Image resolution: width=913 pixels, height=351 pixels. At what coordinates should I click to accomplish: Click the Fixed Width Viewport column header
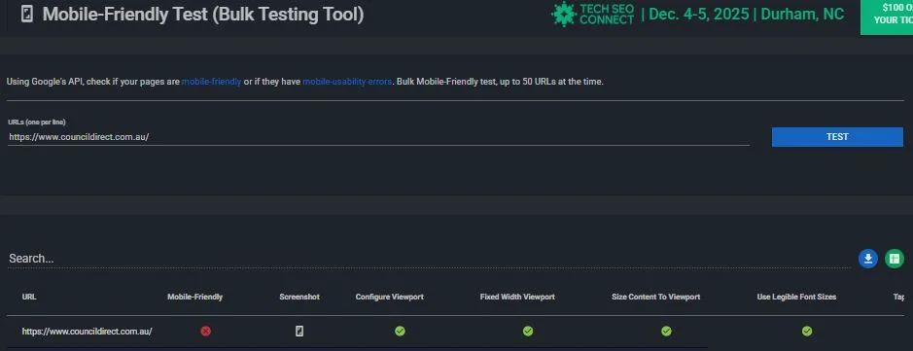tap(517, 297)
